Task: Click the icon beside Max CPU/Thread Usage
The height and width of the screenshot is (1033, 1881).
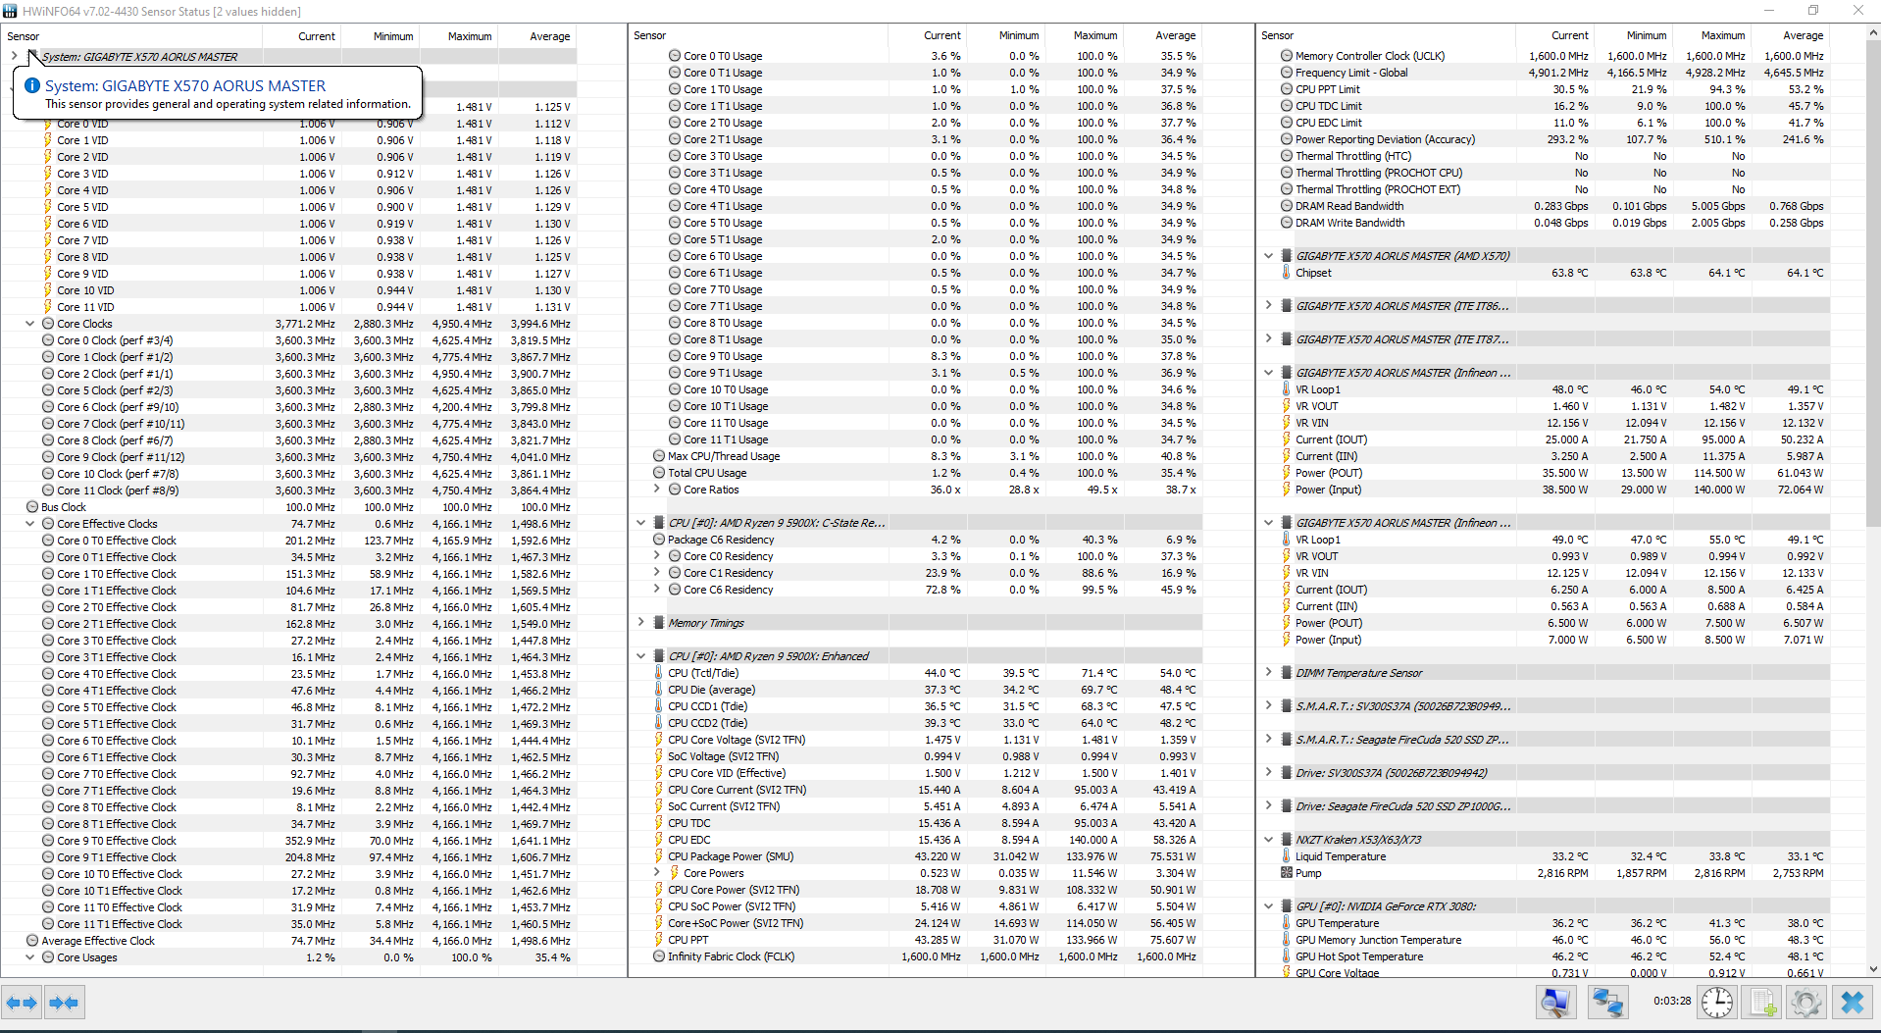Action: [659, 456]
